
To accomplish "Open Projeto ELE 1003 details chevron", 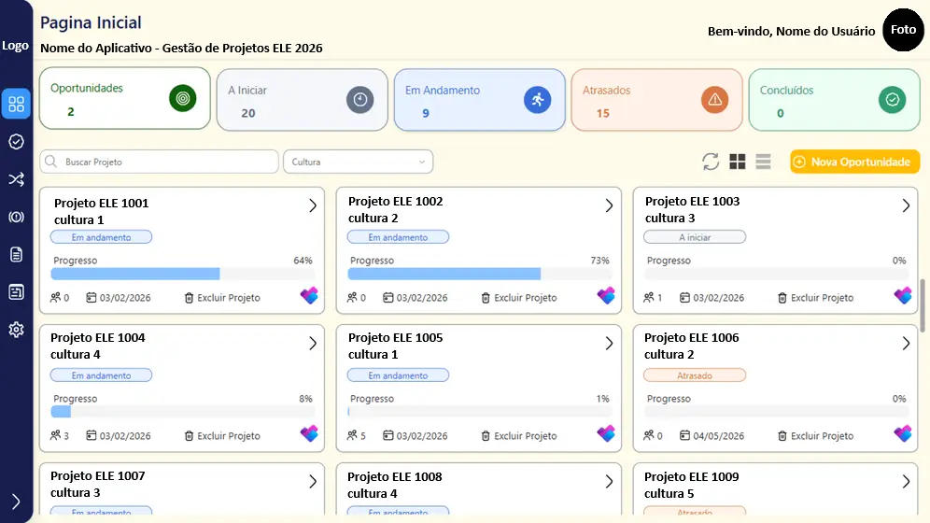I will [906, 205].
